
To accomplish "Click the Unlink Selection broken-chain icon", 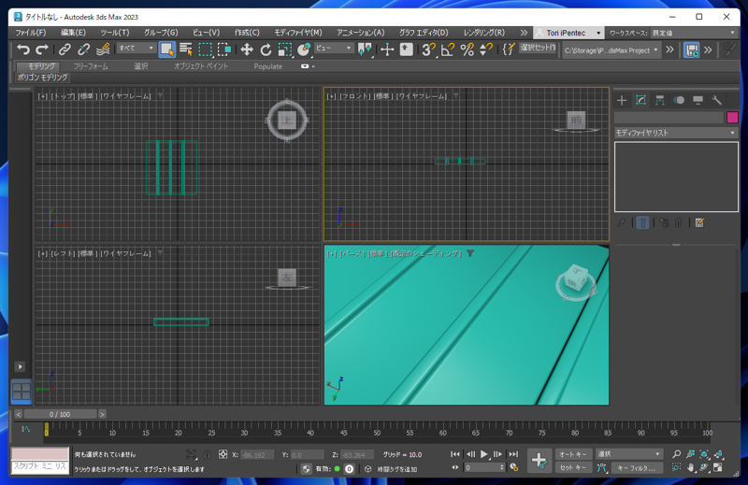I will [83, 50].
